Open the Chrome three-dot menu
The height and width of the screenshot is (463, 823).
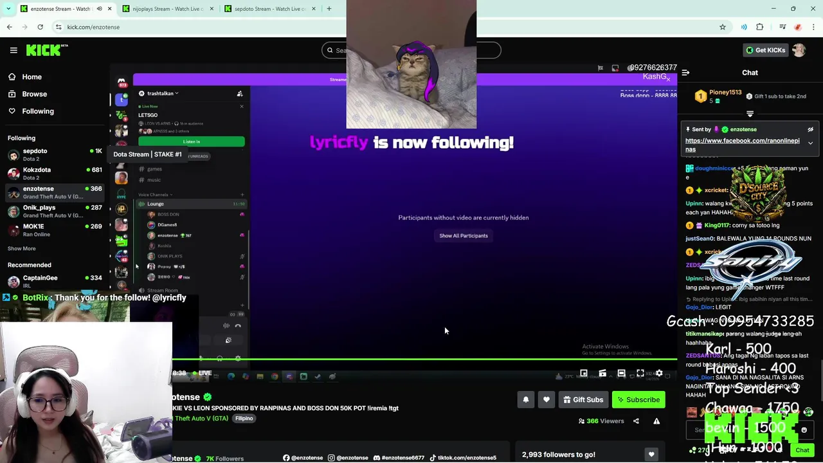click(814, 27)
